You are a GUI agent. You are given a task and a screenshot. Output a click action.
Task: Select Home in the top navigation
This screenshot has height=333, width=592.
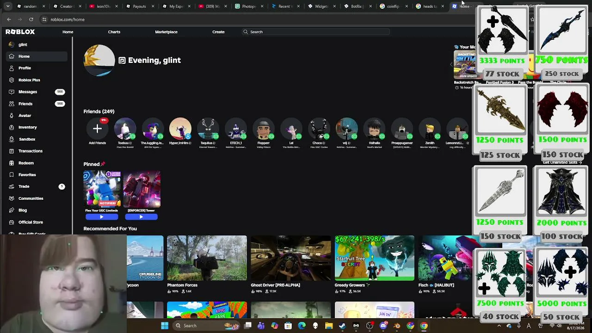pos(68,32)
